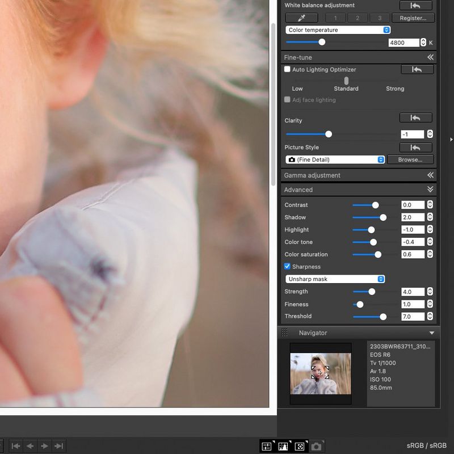Open the Color temperature dropdown

(x=337, y=30)
